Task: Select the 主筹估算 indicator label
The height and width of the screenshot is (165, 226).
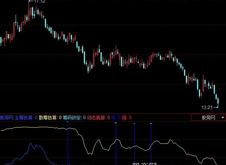Action: pos(24,118)
